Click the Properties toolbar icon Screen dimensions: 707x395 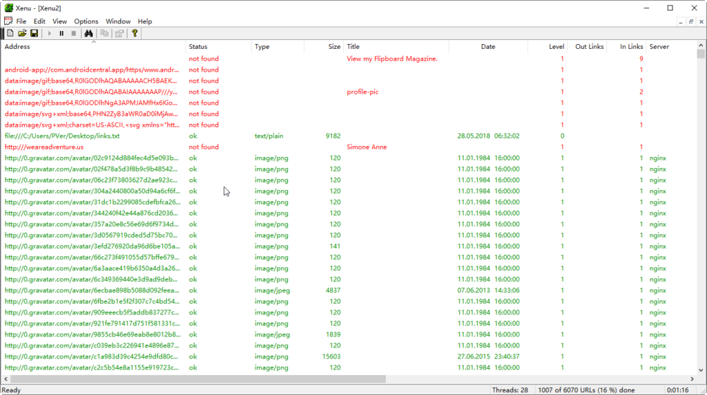click(x=119, y=33)
